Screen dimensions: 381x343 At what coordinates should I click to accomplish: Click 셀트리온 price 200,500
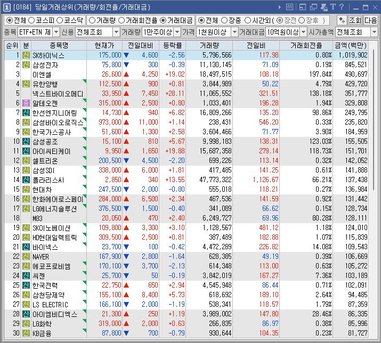pyautogui.click(x=110, y=160)
